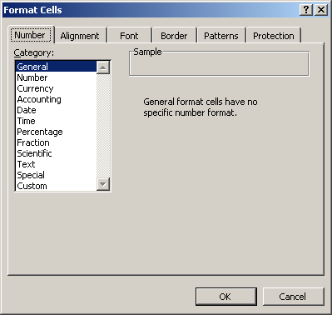
Task: Click the Help question mark button
Action: (306, 10)
